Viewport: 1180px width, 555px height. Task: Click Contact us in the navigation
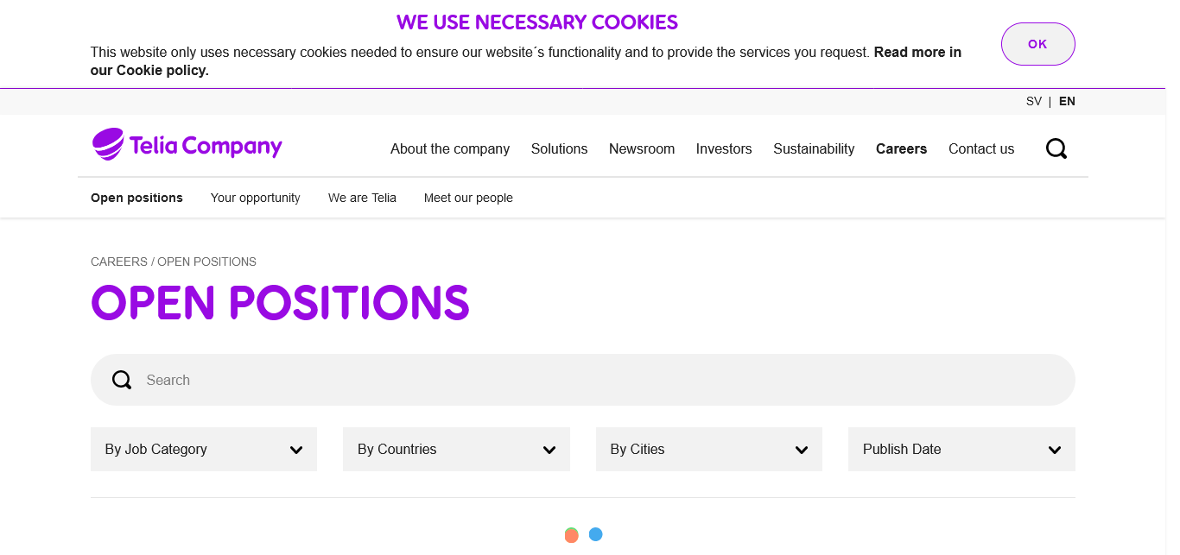[x=981, y=148]
